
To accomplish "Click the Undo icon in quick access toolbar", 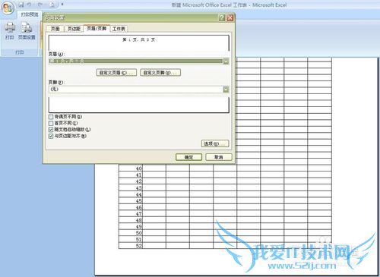I will click(30, 5).
